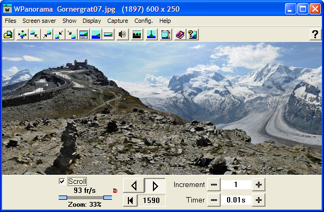The image size is (324, 212).
Task: Click the zoom slider track middle
Action: click(x=85, y=198)
